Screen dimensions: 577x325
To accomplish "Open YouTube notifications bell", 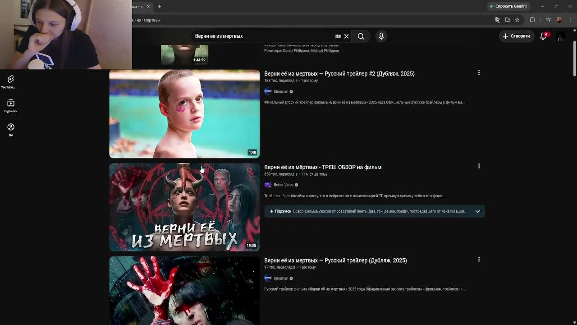I will [543, 36].
